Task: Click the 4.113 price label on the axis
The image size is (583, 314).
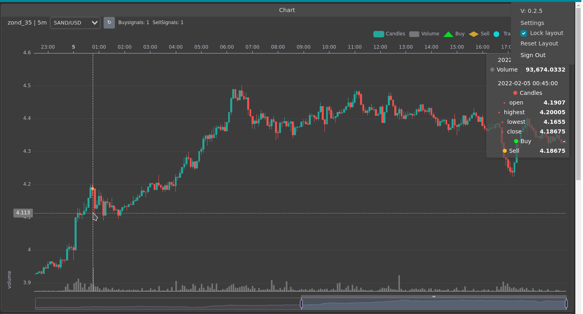Action: 23,213
